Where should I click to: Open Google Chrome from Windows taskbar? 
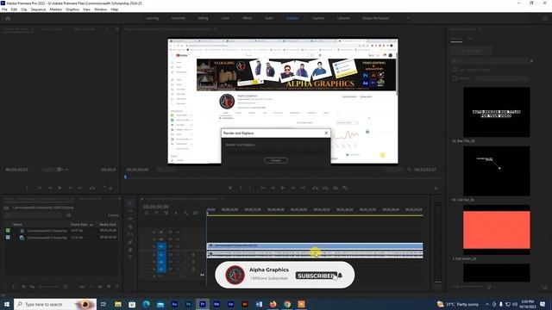pyautogui.click(x=287, y=304)
